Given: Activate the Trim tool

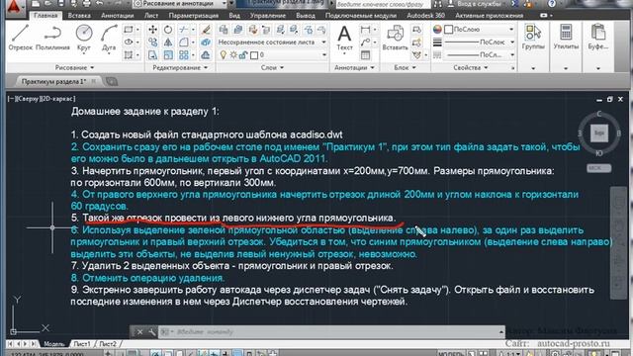Looking at the screenshot, I should click(x=183, y=30).
